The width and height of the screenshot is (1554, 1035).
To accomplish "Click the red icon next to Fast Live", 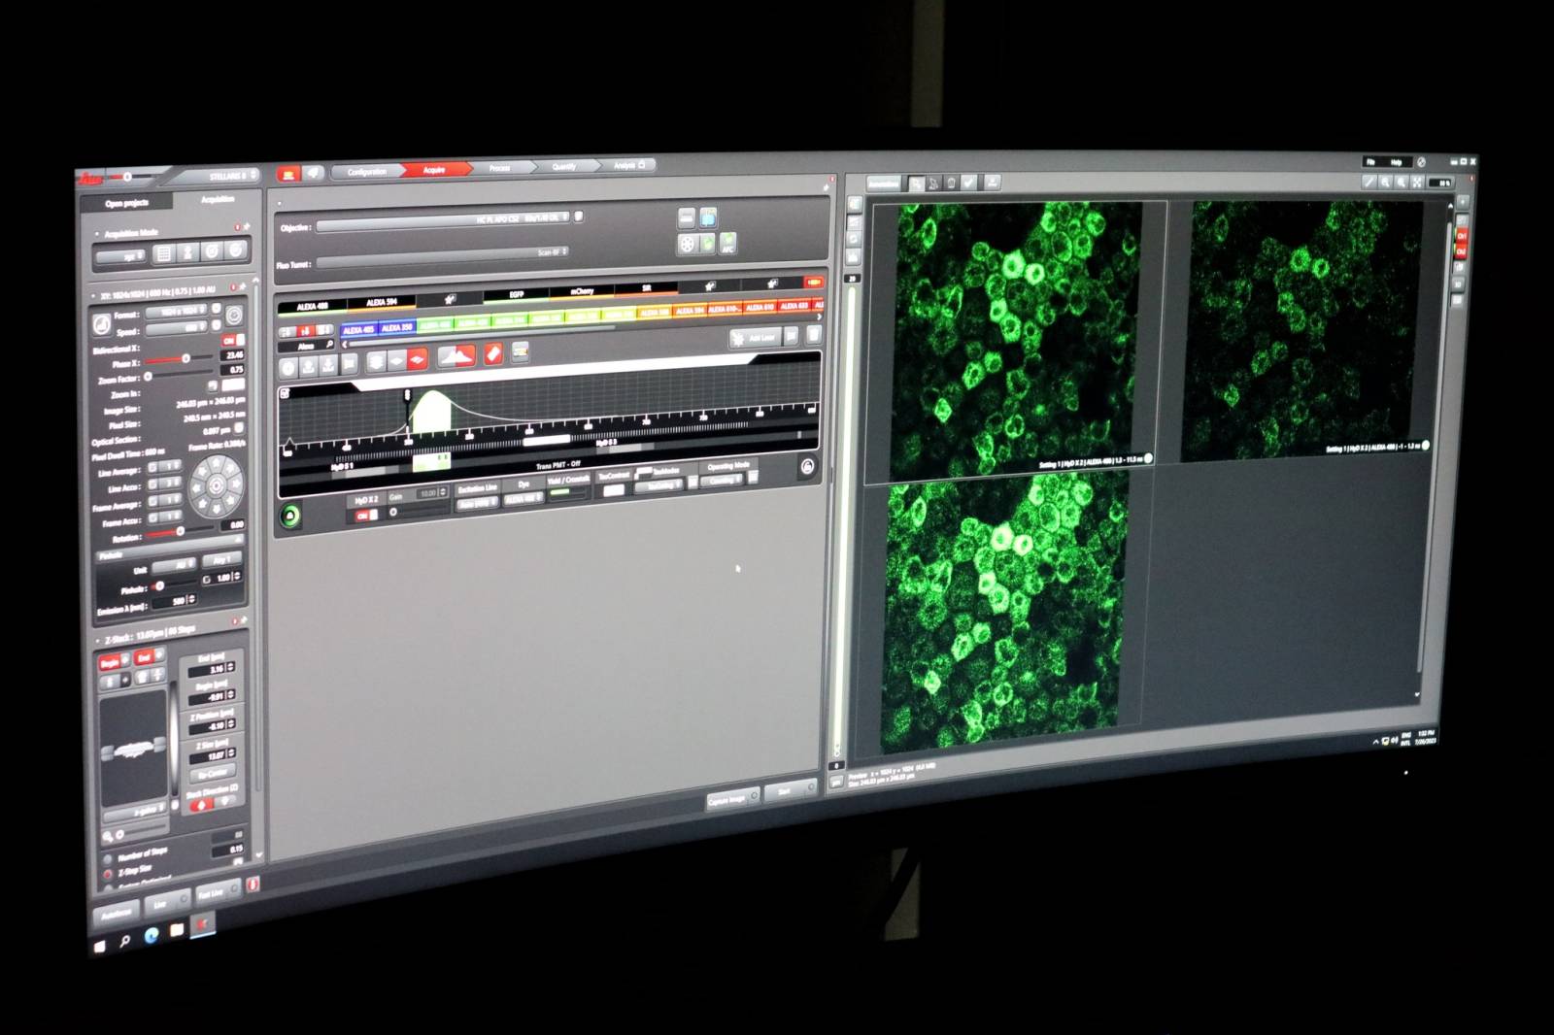I will tap(253, 885).
